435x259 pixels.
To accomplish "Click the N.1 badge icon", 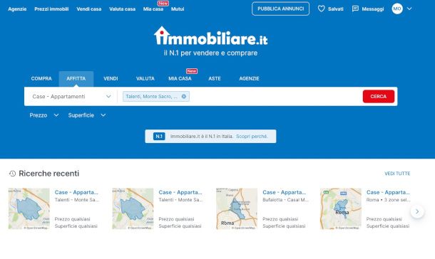I will point(159,137).
